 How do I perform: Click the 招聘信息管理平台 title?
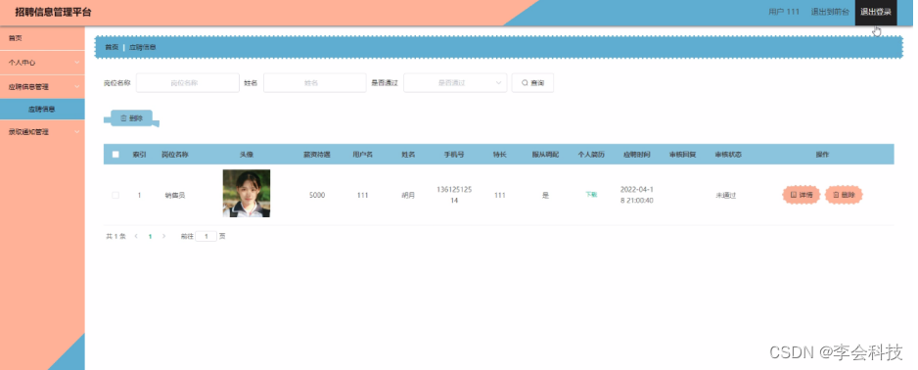coord(53,13)
